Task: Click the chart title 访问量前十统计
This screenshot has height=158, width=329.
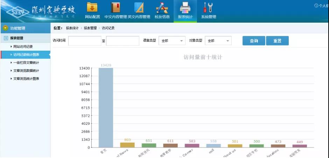Action: pyautogui.click(x=203, y=57)
